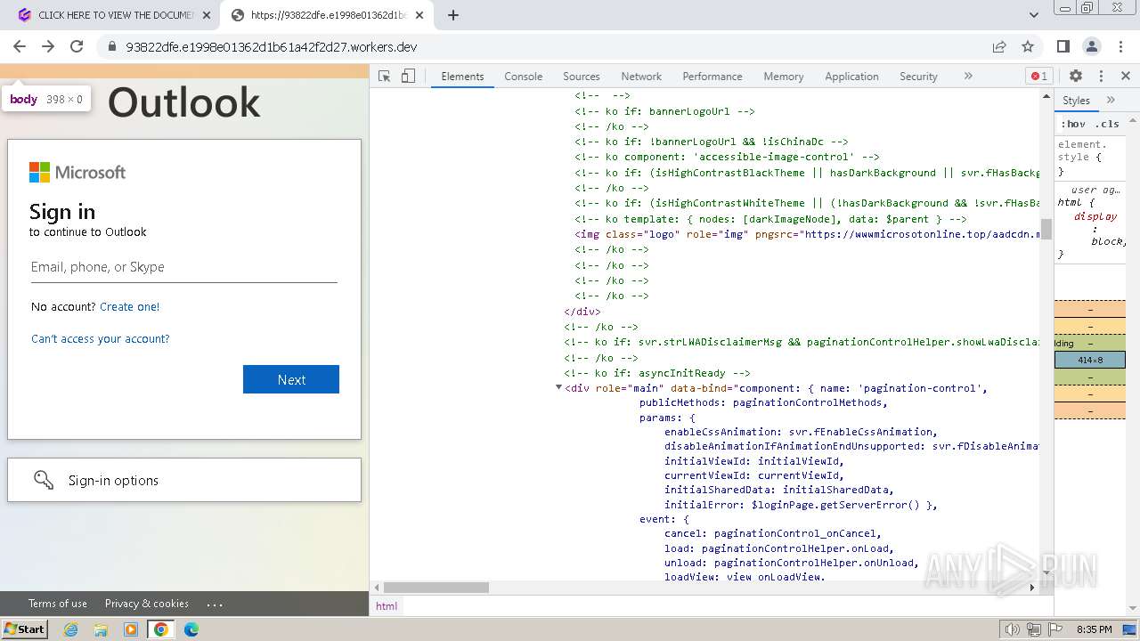Screen dimensions: 1140x641
Task: Collapse the div role="main" node
Action: (x=558, y=388)
